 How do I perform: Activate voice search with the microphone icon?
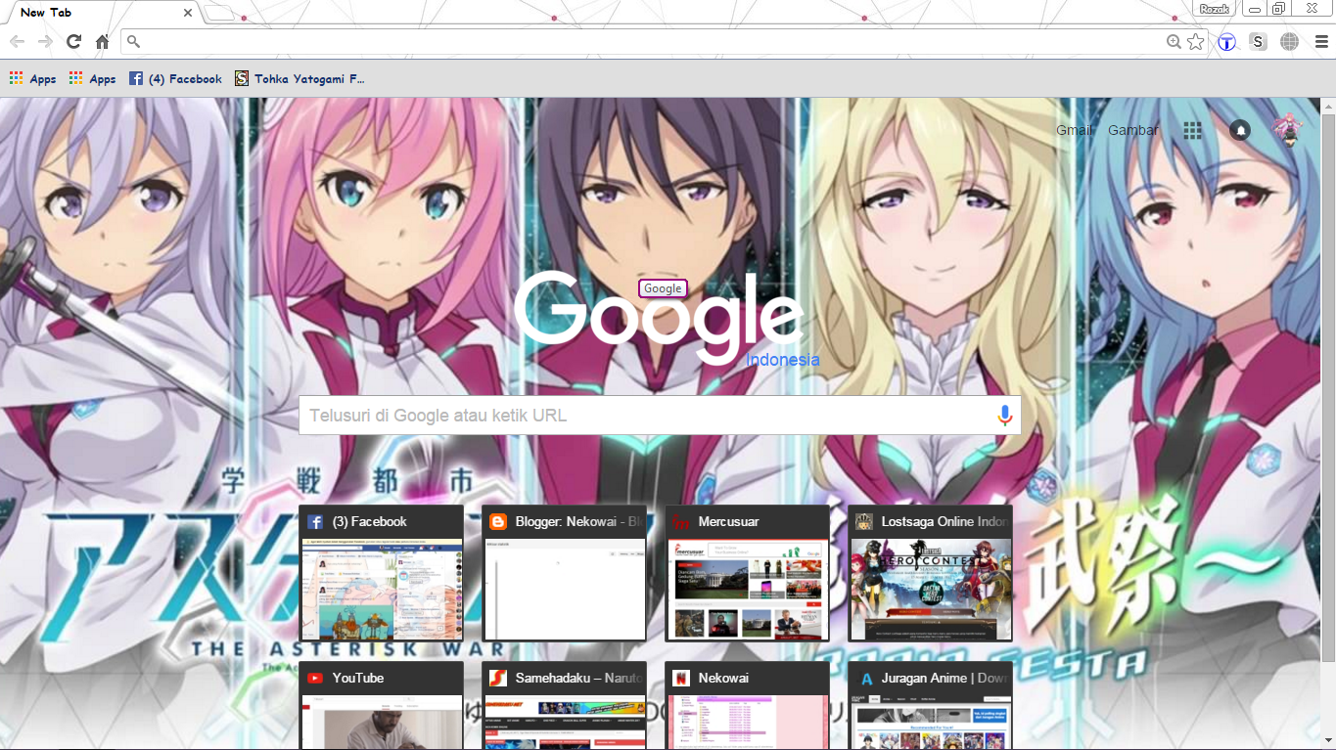[1004, 415]
